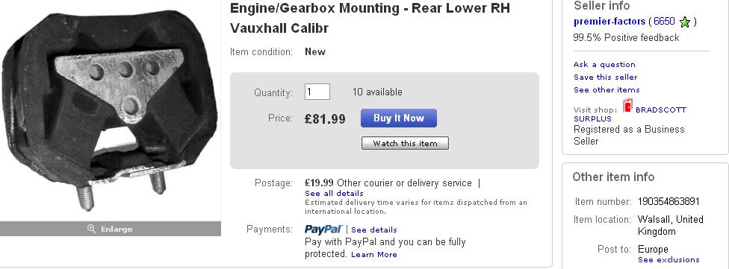Viewport: 729px width, 269px height.
Task: Open See all details postage link
Action: [x=334, y=193]
